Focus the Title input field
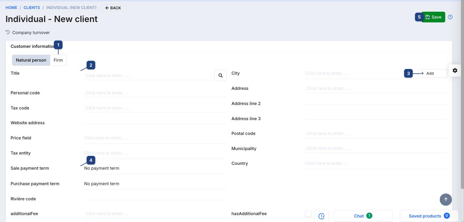464x222 pixels. coord(148,75)
